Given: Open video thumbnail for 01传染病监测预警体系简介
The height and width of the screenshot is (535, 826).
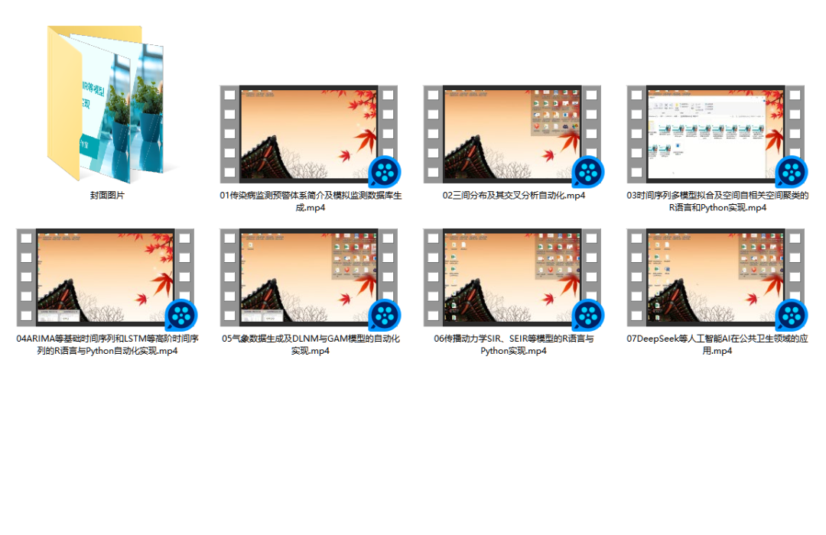Looking at the screenshot, I should [x=309, y=135].
